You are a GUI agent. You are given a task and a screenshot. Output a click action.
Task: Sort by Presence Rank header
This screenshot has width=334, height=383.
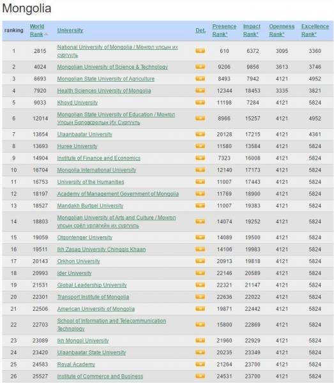tap(224, 30)
